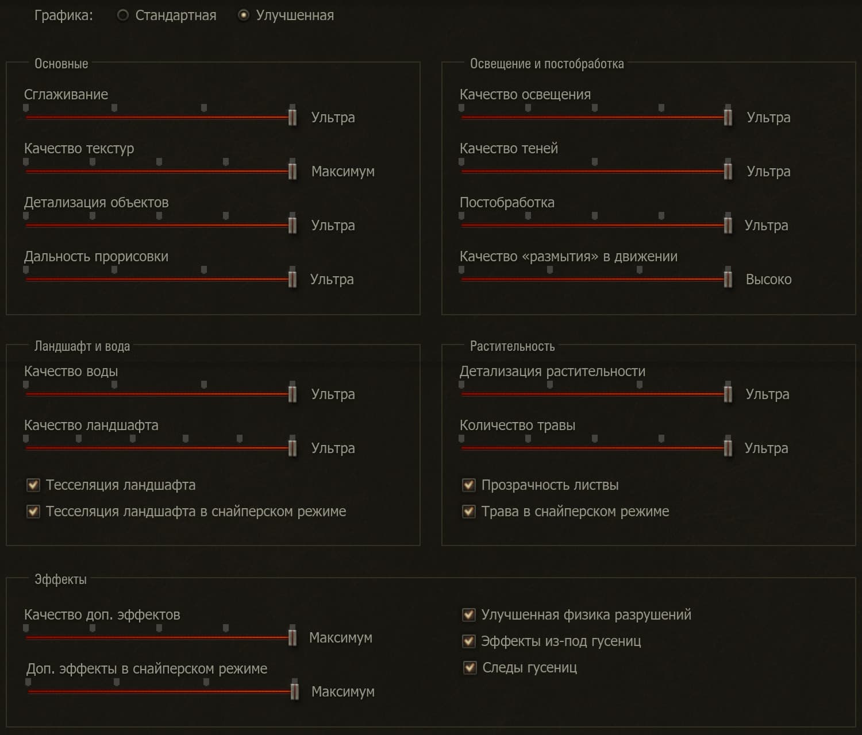Uncheck Улучшенная физика разрушений
The height and width of the screenshot is (735, 862).
pyautogui.click(x=469, y=615)
